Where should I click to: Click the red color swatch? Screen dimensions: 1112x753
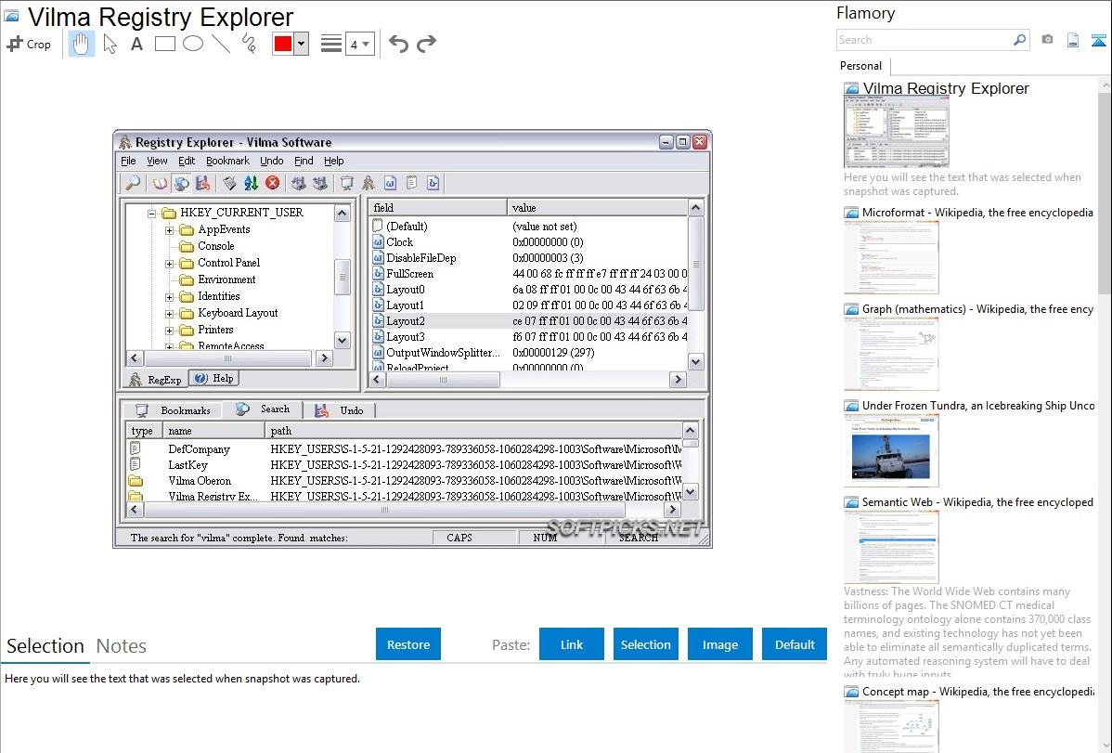click(x=282, y=44)
